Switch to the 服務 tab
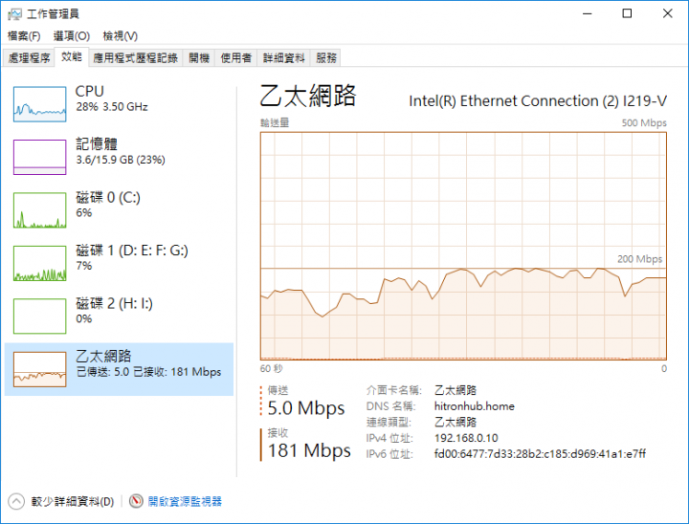Screen dimensions: 689x524 point(326,58)
